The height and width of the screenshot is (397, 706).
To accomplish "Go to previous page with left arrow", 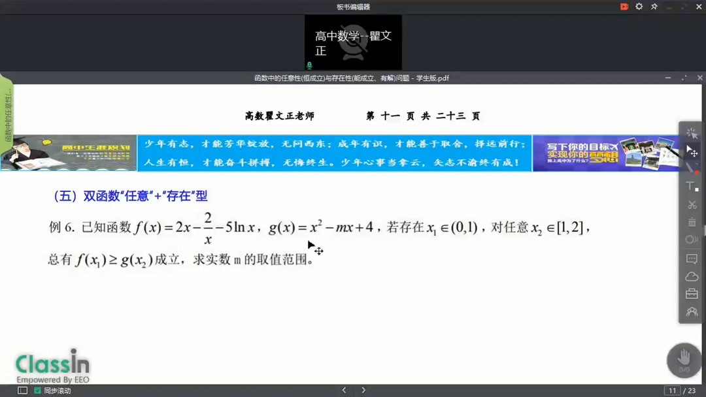I will pos(344,389).
